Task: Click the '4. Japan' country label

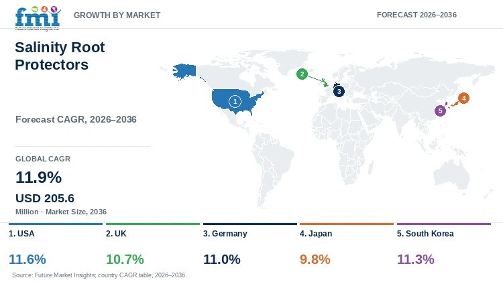Action: click(316, 234)
